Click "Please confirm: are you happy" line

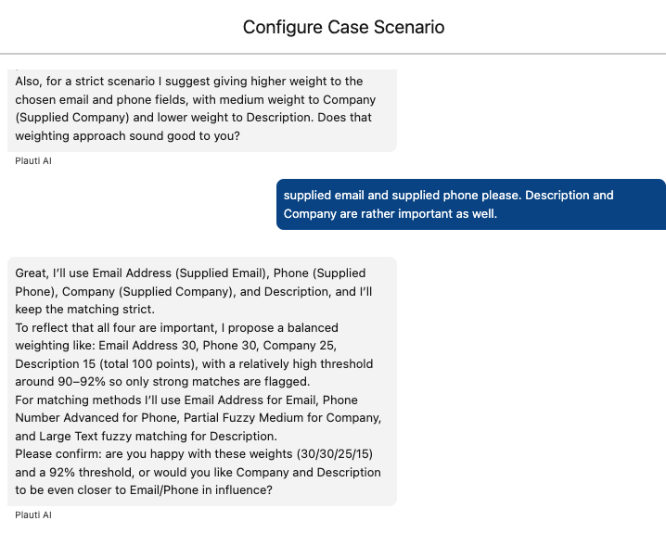pyautogui.click(x=194, y=454)
